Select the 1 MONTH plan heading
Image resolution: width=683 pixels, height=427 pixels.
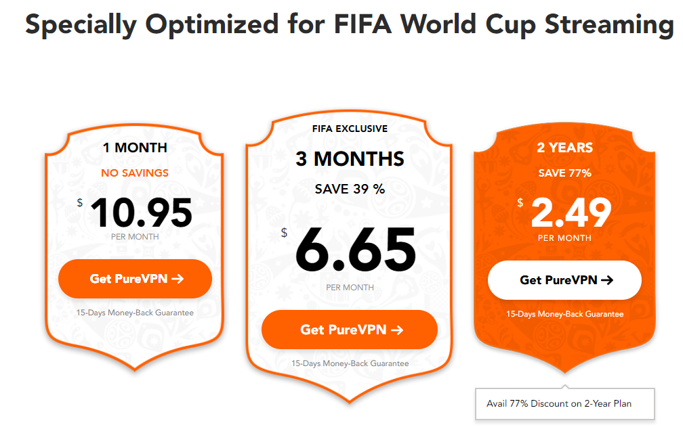tap(135, 148)
